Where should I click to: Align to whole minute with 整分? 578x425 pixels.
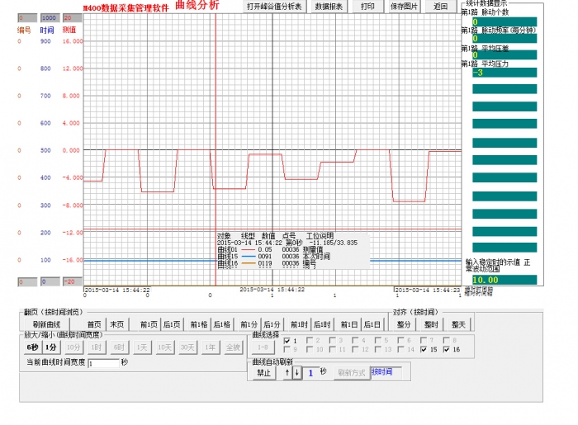pos(404,325)
